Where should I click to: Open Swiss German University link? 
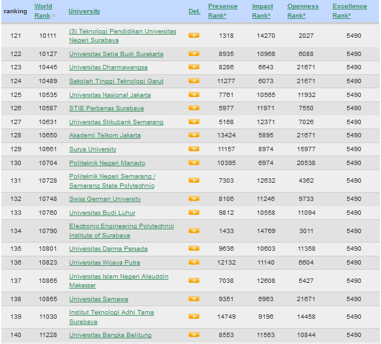[105, 199]
